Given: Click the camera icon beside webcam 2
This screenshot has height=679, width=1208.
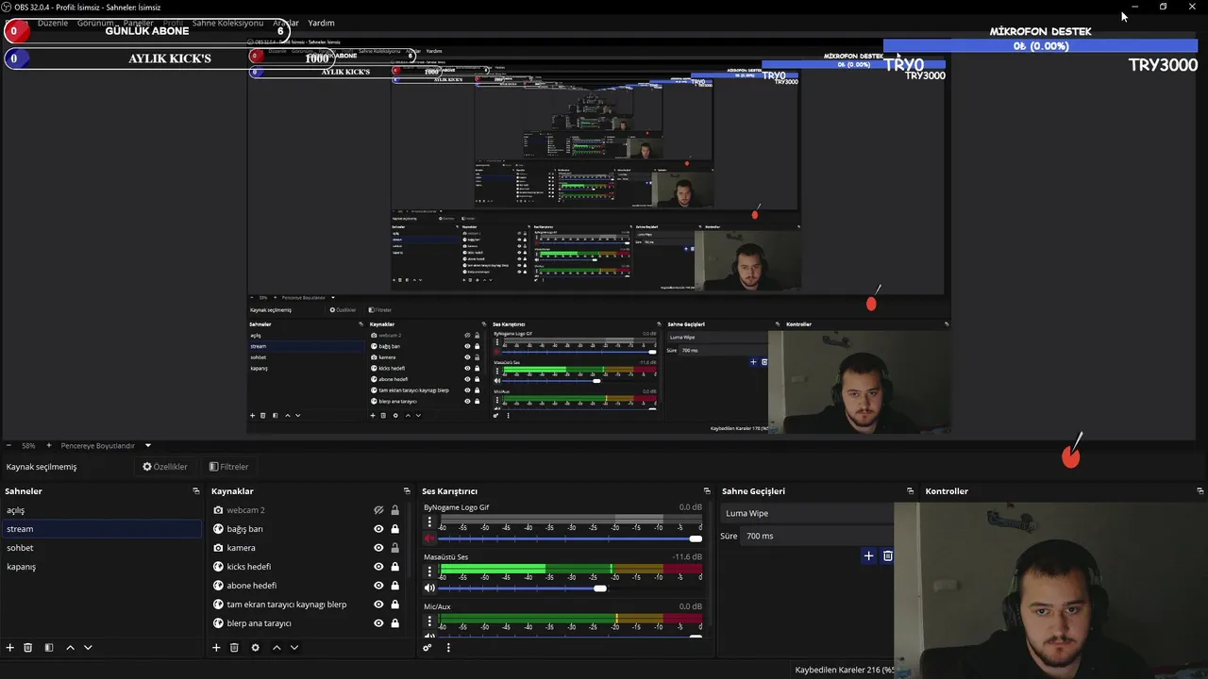Looking at the screenshot, I should (x=218, y=510).
